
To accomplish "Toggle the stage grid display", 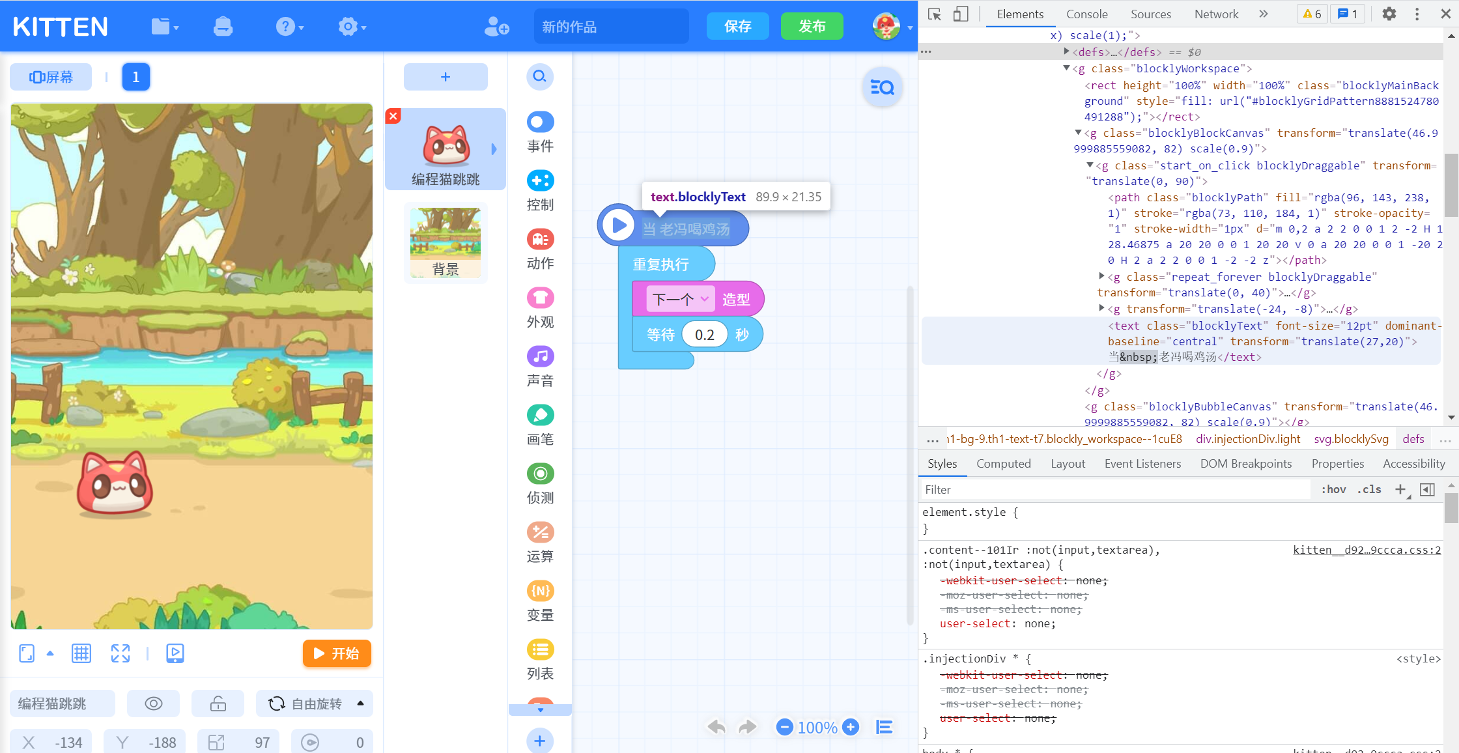I will [81, 653].
